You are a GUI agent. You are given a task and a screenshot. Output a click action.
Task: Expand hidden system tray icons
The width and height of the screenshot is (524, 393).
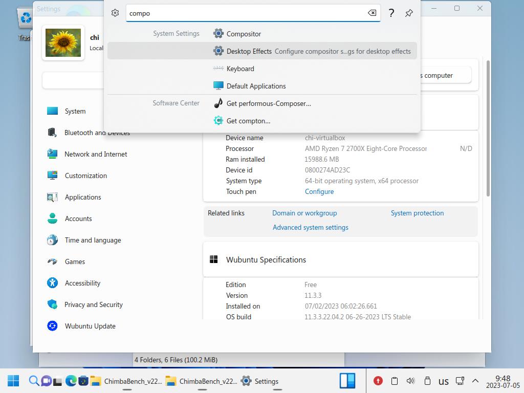[x=475, y=381]
